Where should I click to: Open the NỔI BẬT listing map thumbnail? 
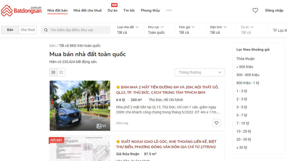pos(80,148)
